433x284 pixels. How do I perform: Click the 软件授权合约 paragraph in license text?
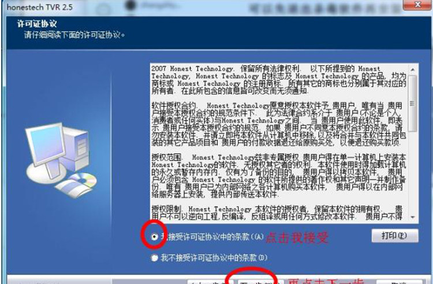279,124
